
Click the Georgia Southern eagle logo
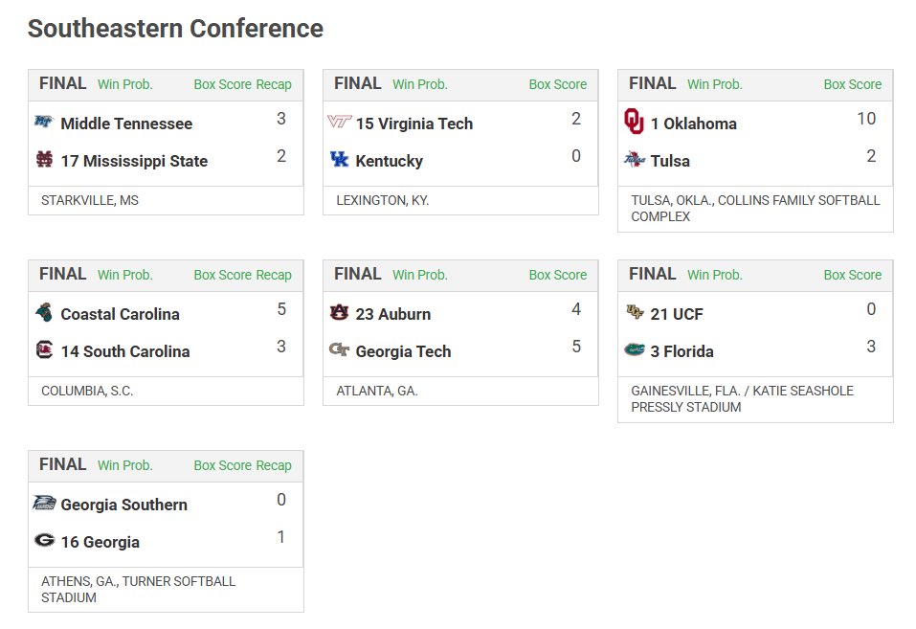click(x=44, y=503)
